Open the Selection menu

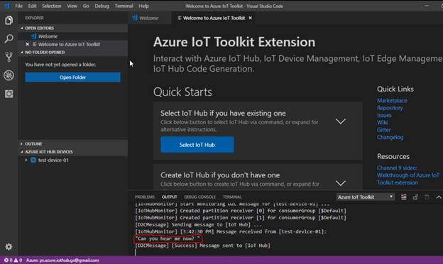pos(51,6)
